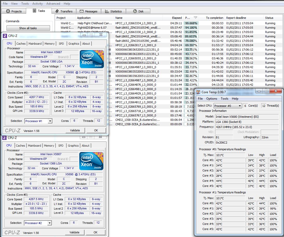Viewport: 284px width, 237px height.
Task: Click the Statistics tab chart icon
Action: click(x=107, y=11)
